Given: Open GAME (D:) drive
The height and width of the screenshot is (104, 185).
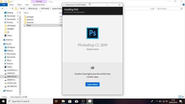Looking at the screenshot, I should pos(11,73).
